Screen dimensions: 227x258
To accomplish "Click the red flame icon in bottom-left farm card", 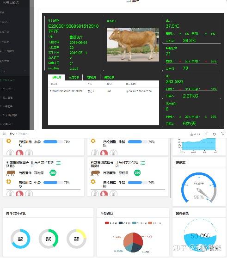I will pos(19,193).
